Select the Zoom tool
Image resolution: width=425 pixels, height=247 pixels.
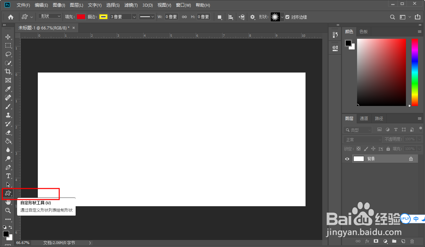(x=8, y=211)
